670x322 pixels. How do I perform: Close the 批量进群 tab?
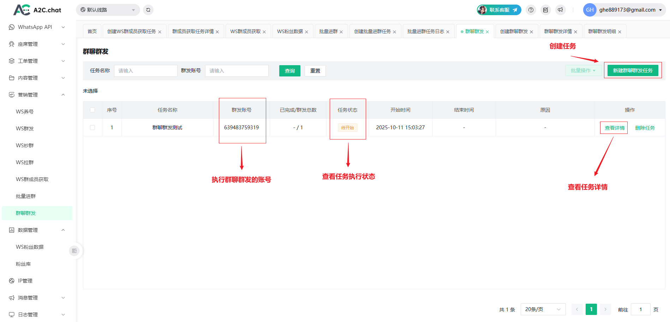(x=341, y=32)
